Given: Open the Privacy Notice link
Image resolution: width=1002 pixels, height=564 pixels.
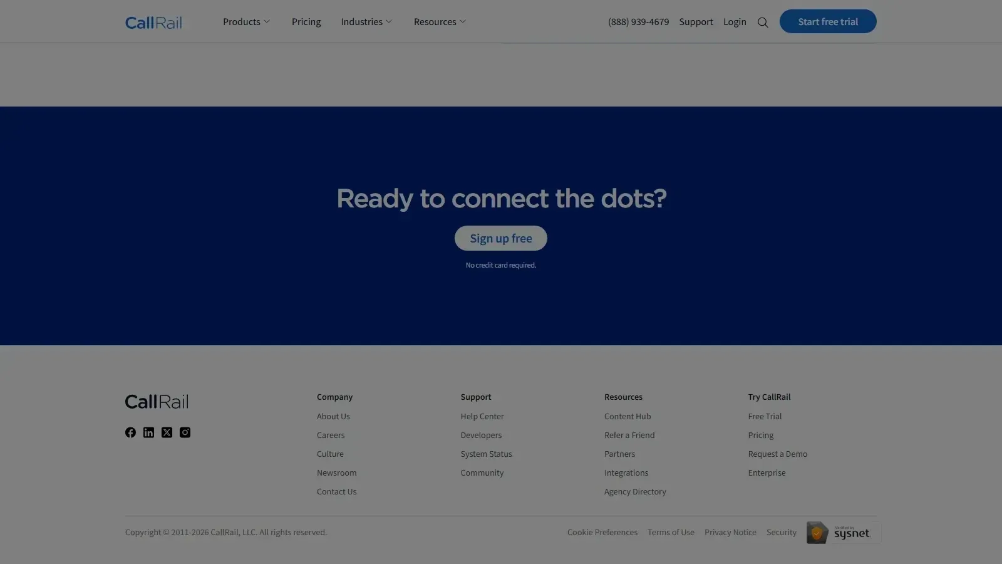Looking at the screenshot, I should [730, 533].
